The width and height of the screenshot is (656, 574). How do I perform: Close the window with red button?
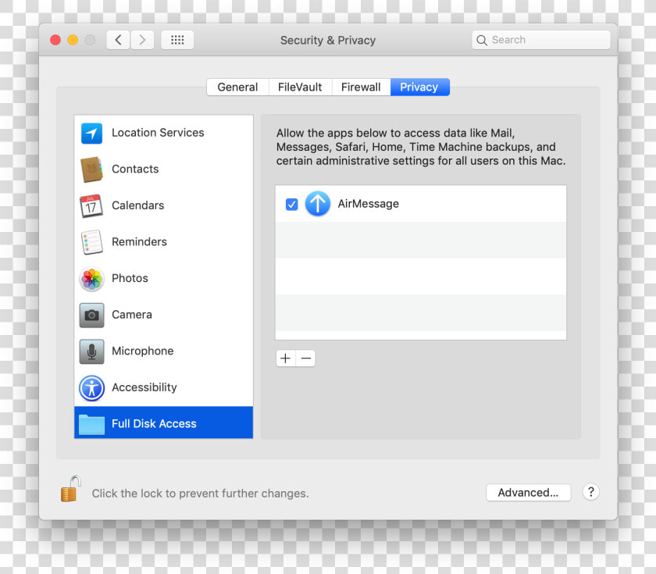(x=55, y=40)
